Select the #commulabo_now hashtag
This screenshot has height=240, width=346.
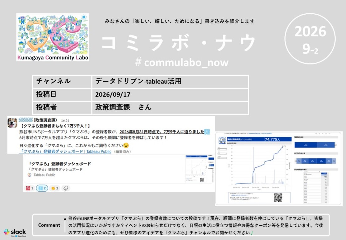pyautogui.click(x=182, y=63)
